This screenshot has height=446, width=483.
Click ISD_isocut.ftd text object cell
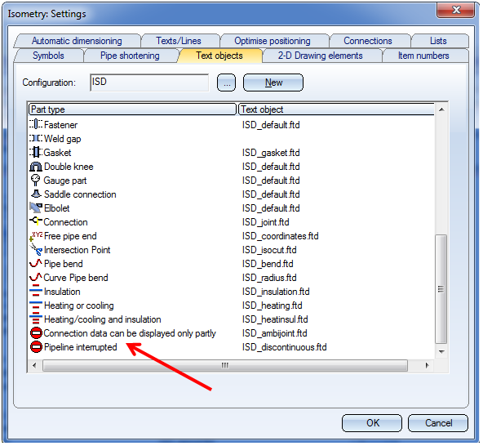click(269, 250)
